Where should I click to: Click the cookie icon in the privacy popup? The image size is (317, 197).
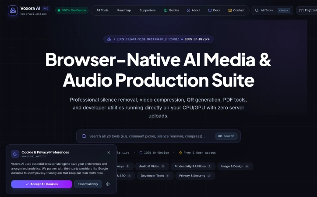[x=15, y=154]
